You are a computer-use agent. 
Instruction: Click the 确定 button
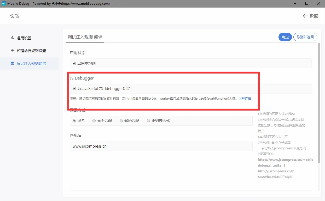coord(285,37)
